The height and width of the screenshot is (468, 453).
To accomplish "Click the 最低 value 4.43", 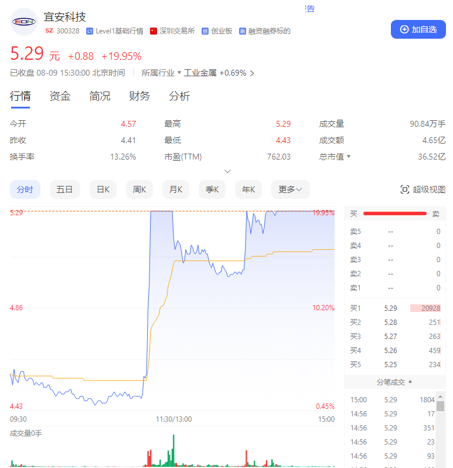I will pos(283,140).
